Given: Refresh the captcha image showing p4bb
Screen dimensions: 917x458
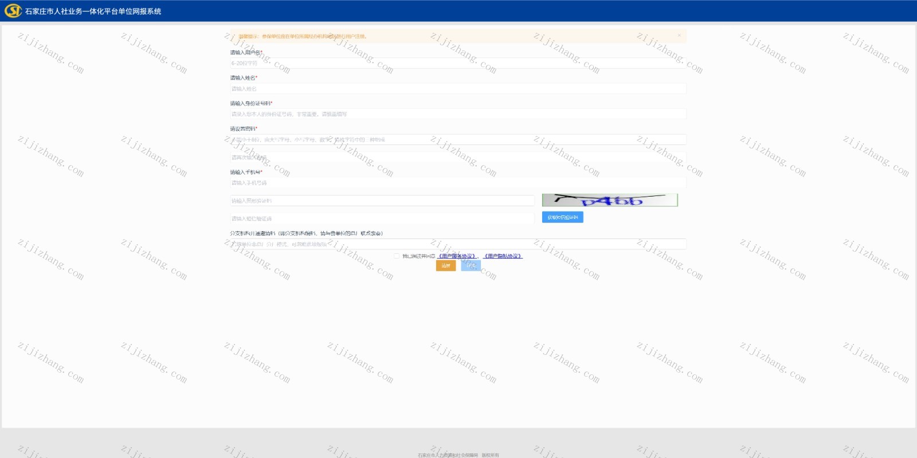Looking at the screenshot, I should point(610,200).
